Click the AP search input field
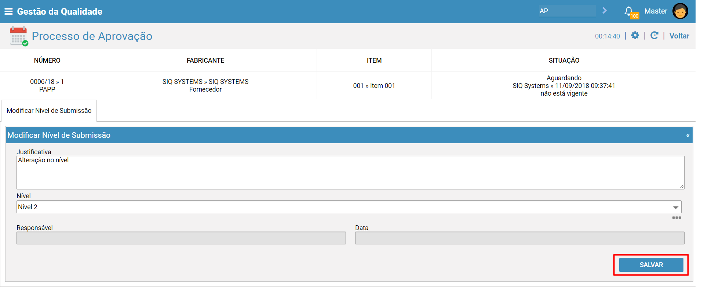704x288 pixels. [x=567, y=11]
